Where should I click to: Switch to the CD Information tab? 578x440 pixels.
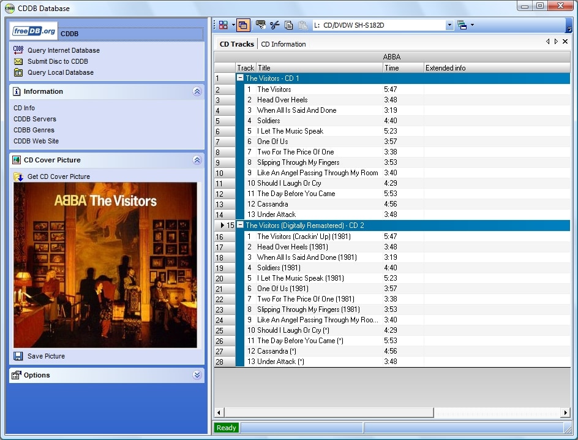tap(283, 44)
